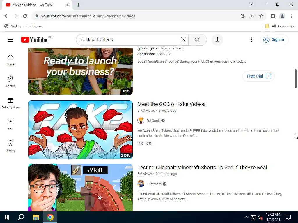Open the Windows Start menu
This screenshot has width=298, height=223.
[x=7, y=217]
